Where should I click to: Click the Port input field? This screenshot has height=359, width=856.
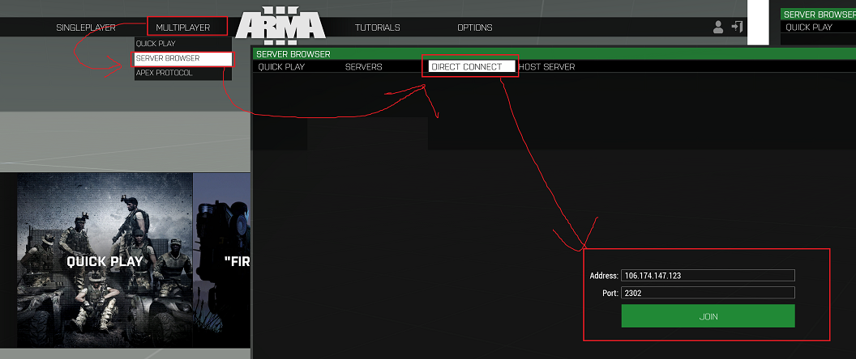708,293
